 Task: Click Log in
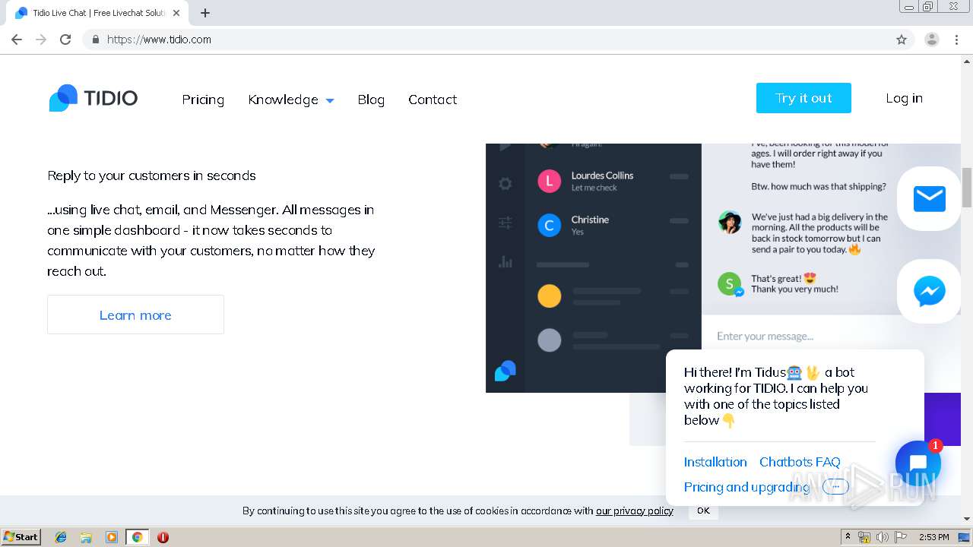(x=904, y=98)
